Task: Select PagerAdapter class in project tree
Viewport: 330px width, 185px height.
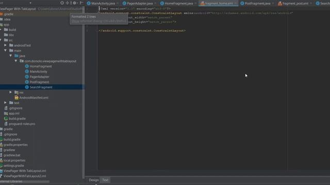Action: 39,77
